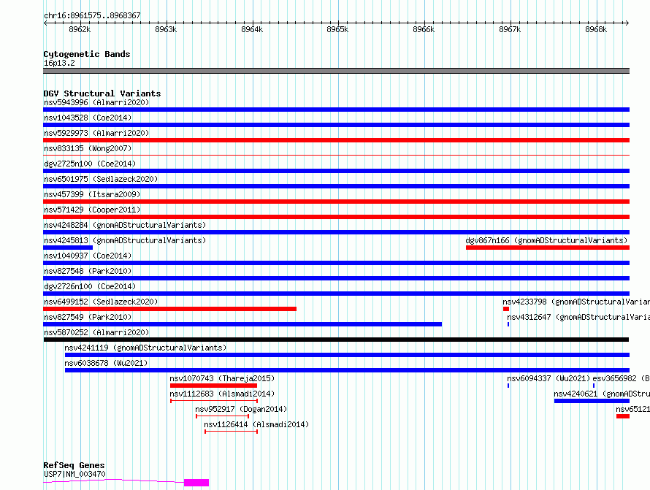The height and width of the screenshot is (490, 650).
Task: Click nsv833135 (Wong2007) variant label
Action: (88, 148)
